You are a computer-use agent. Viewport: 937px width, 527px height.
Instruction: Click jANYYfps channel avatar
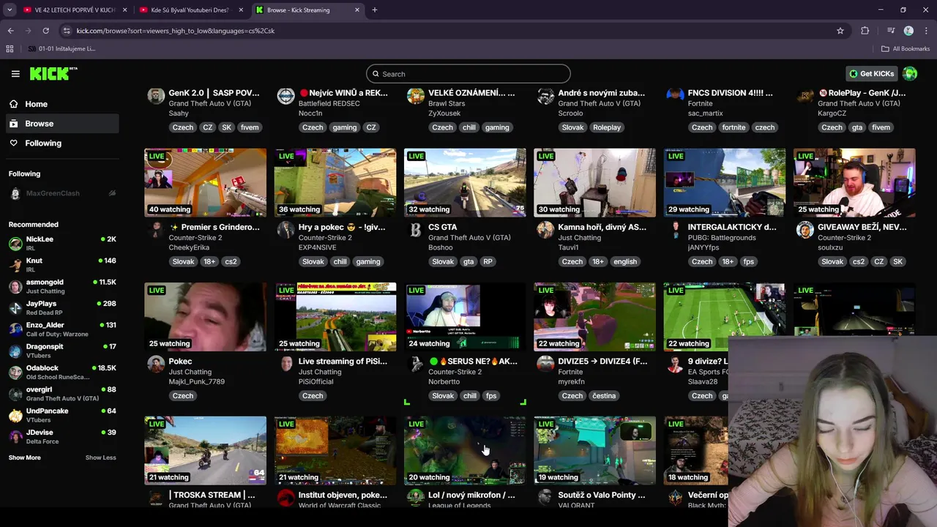(675, 230)
